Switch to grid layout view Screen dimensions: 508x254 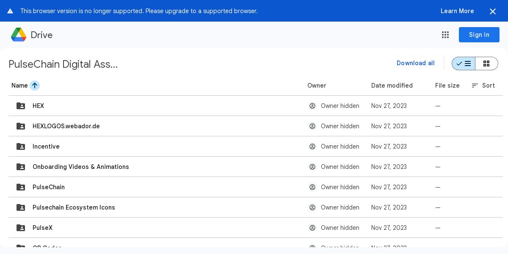tap(486, 63)
